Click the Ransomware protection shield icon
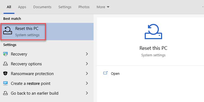 pyautogui.click(x=5, y=73)
